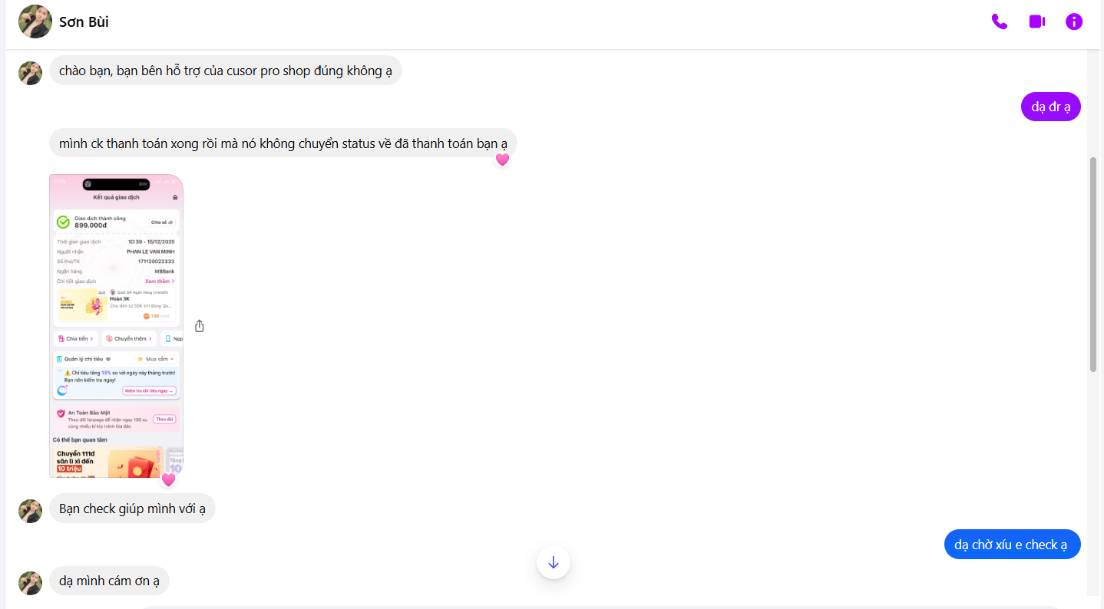This screenshot has width=1104, height=609.
Task: Open the conversation info panel icon
Action: coord(1073,21)
